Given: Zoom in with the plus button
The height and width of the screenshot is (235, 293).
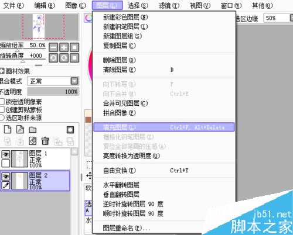Looking at the screenshot, I should (x=64, y=47).
